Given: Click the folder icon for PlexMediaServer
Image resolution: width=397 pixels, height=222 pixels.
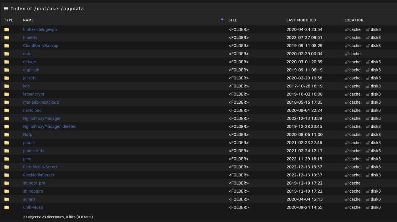Looking at the screenshot, I should tap(7, 175).
